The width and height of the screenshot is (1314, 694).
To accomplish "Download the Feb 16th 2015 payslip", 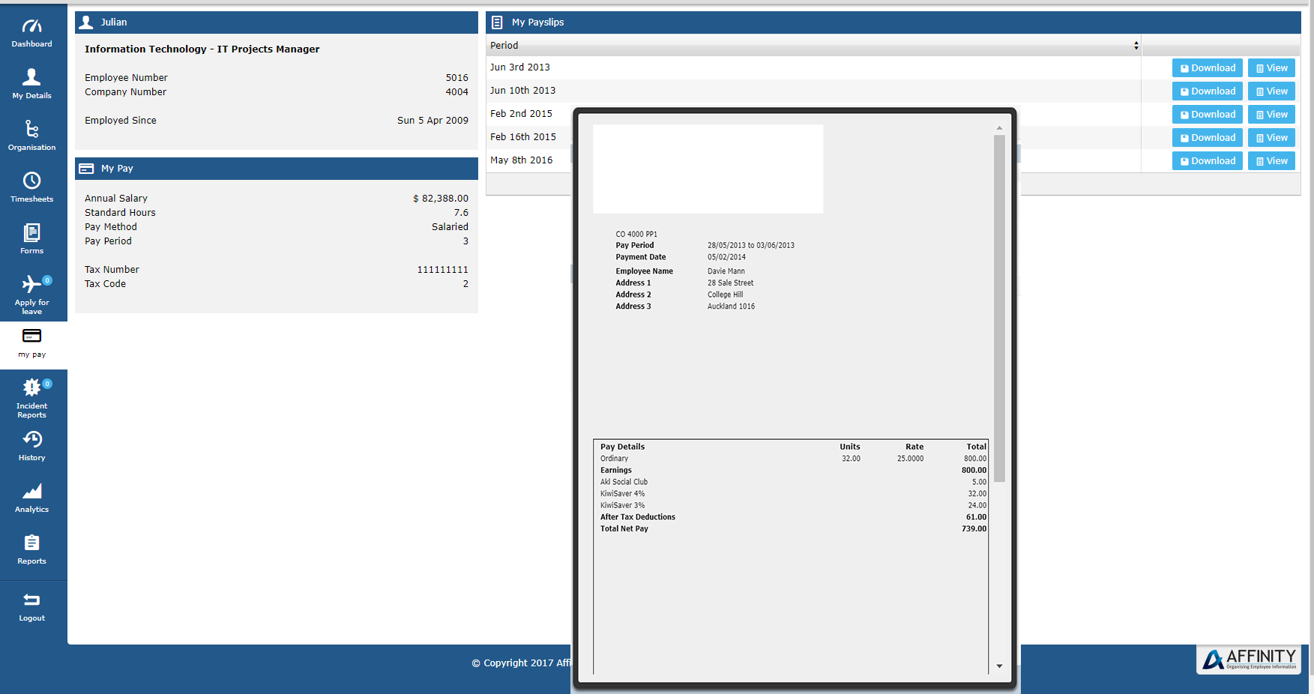I will (1208, 138).
